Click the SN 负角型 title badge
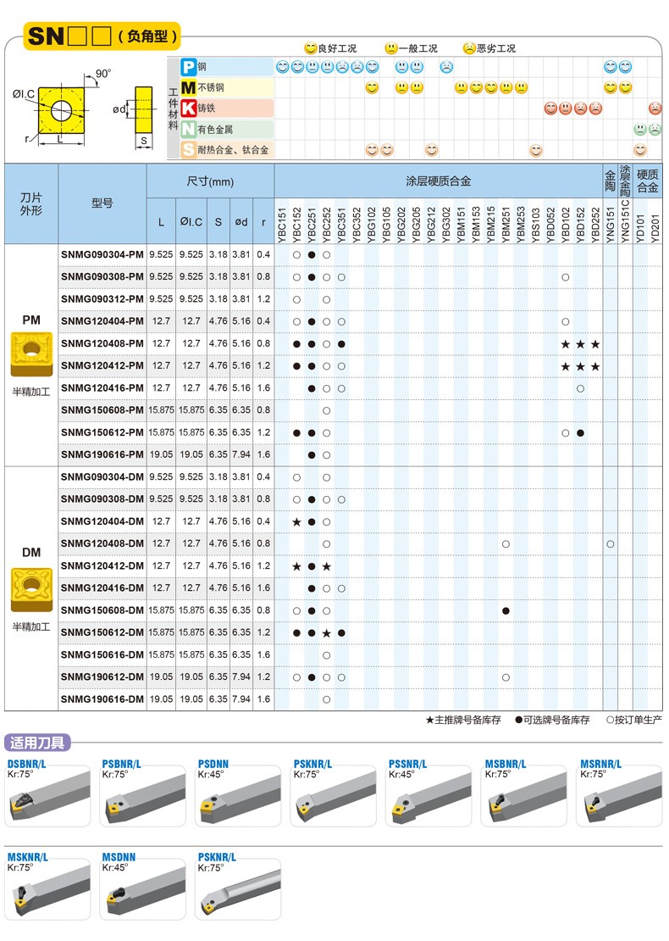Image resolution: width=669 pixels, height=941 pixels. [x=102, y=36]
